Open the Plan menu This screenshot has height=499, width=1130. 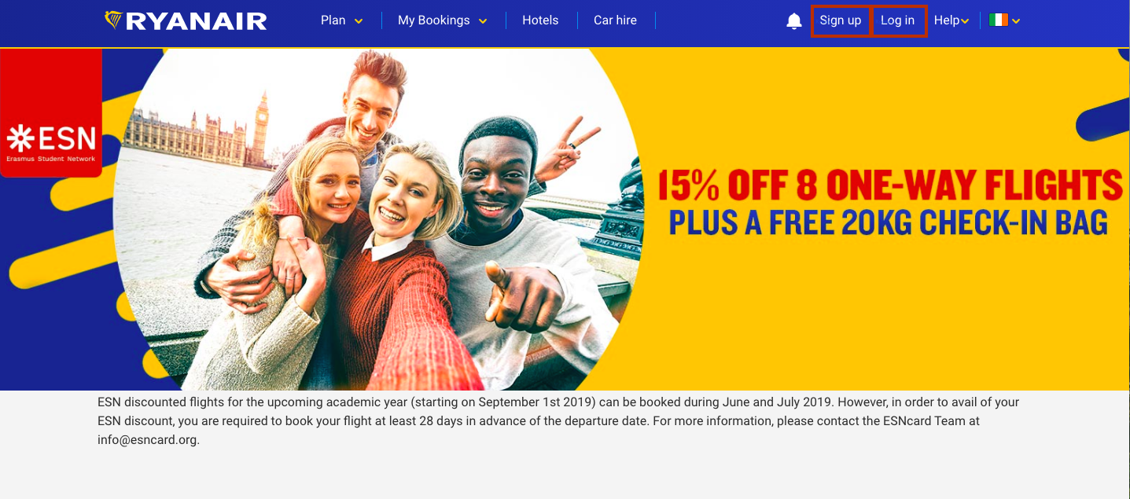pos(333,20)
